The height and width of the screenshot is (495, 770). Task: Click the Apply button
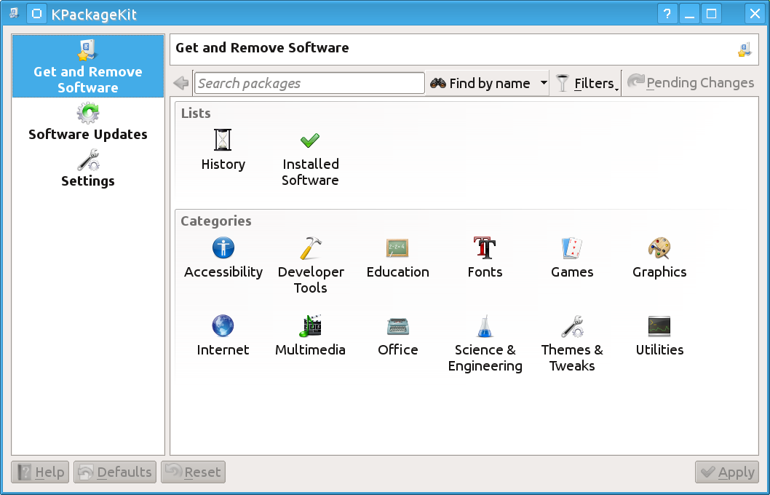pyautogui.click(x=727, y=472)
